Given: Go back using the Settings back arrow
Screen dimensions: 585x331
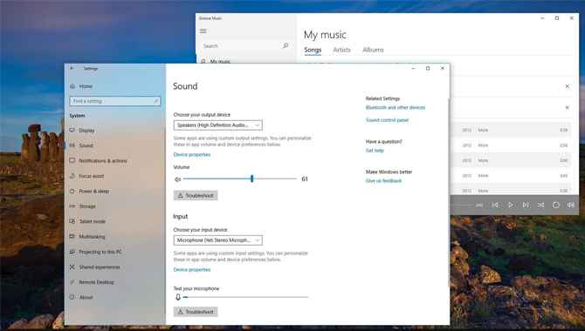Looking at the screenshot, I should coord(72,68).
